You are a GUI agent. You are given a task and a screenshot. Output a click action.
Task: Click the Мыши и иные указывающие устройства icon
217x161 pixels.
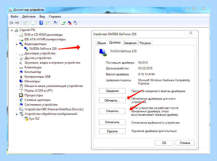tap(21, 86)
